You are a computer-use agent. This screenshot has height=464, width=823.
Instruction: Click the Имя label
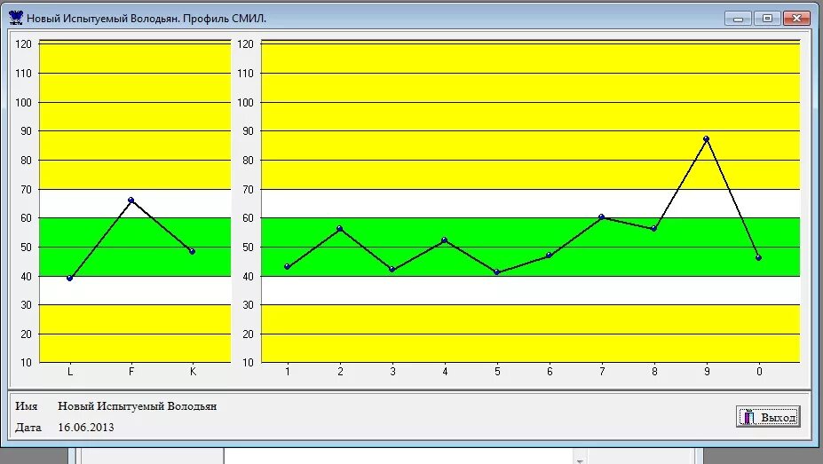tap(27, 406)
